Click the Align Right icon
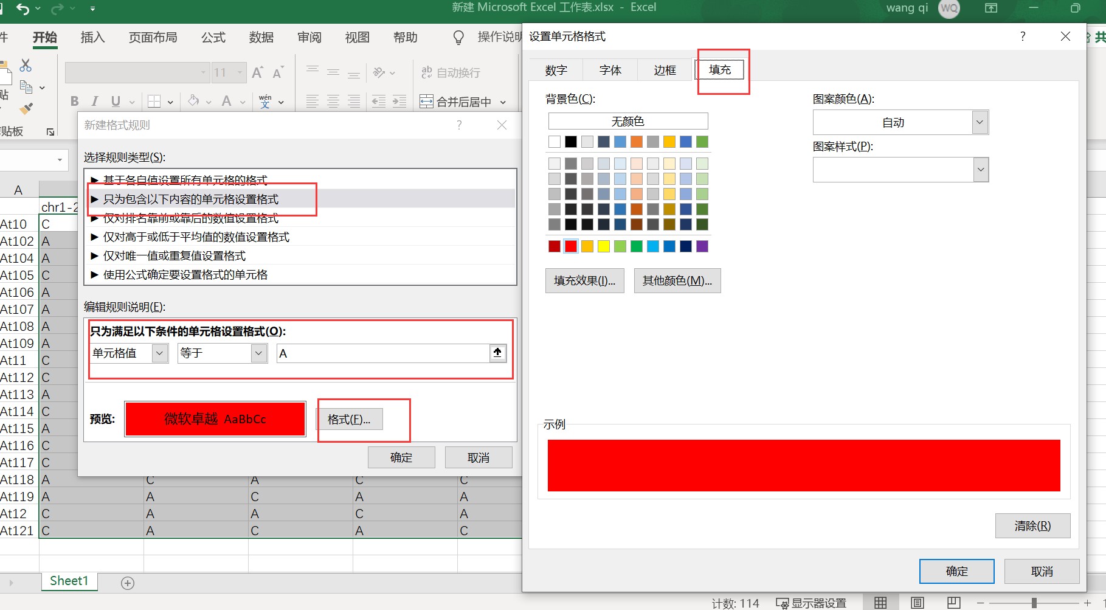The height and width of the screenshot is (610, 1106). [354, 101]
